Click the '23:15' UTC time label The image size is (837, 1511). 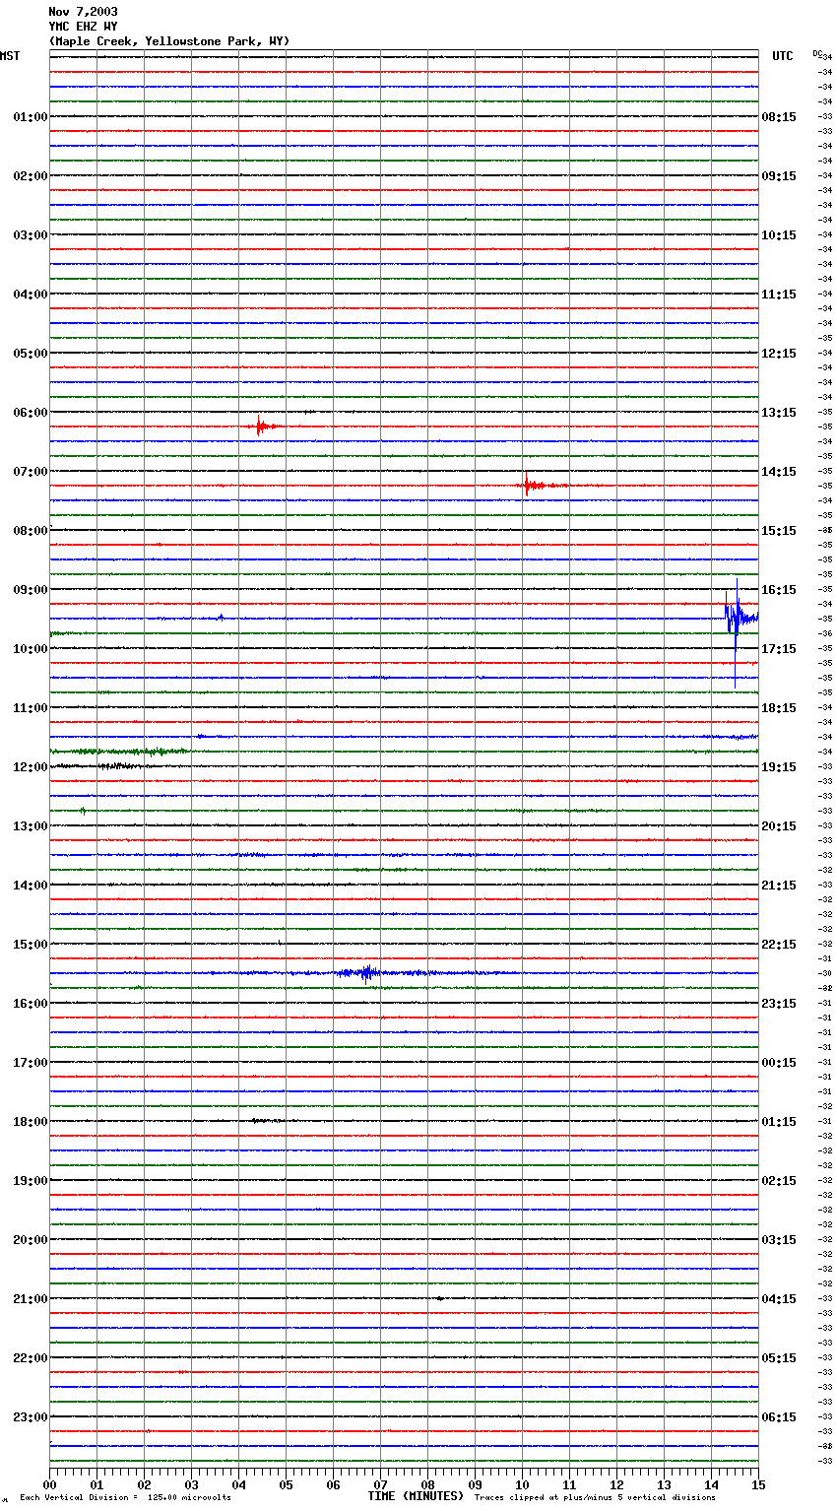coord(779,1004)
